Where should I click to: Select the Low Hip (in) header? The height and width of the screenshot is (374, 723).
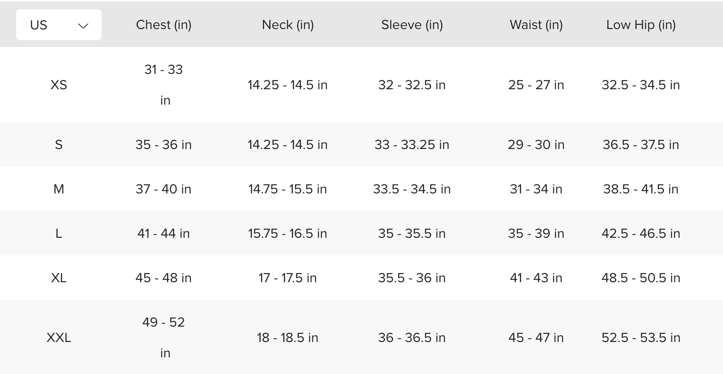[x=641, y=25]
